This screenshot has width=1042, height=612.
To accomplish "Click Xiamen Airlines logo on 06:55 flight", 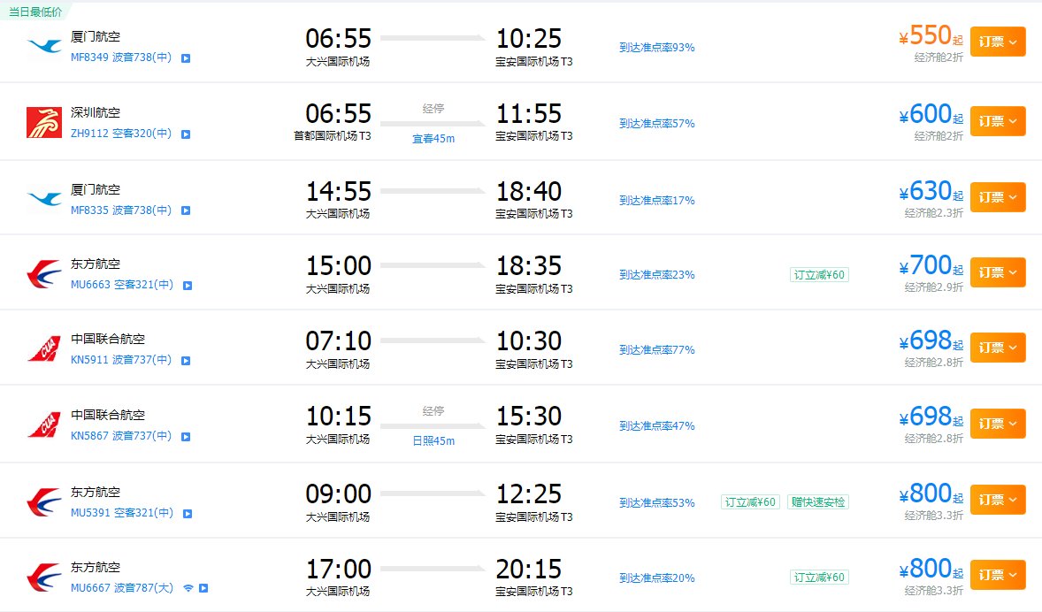I will (x=44, y=46).
